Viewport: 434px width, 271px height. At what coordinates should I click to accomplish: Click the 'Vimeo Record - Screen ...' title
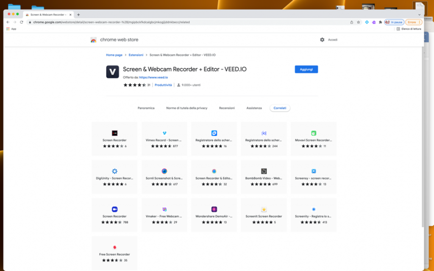tap(164, 140)
